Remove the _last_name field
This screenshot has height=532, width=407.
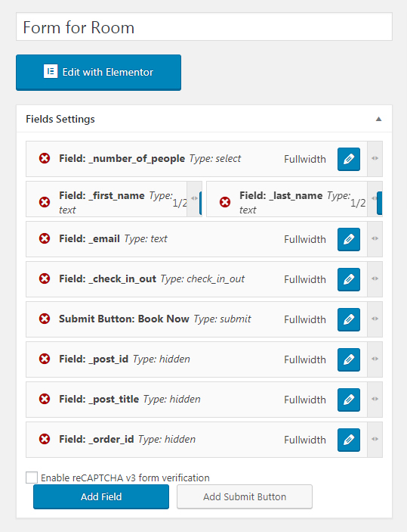[x=225, y=202]
